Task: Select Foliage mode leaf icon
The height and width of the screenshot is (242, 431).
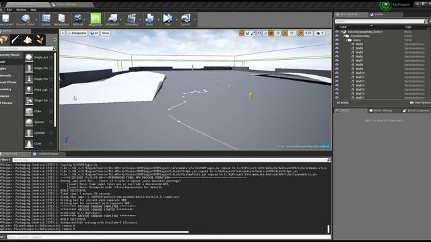Action: tap(40, 40)
